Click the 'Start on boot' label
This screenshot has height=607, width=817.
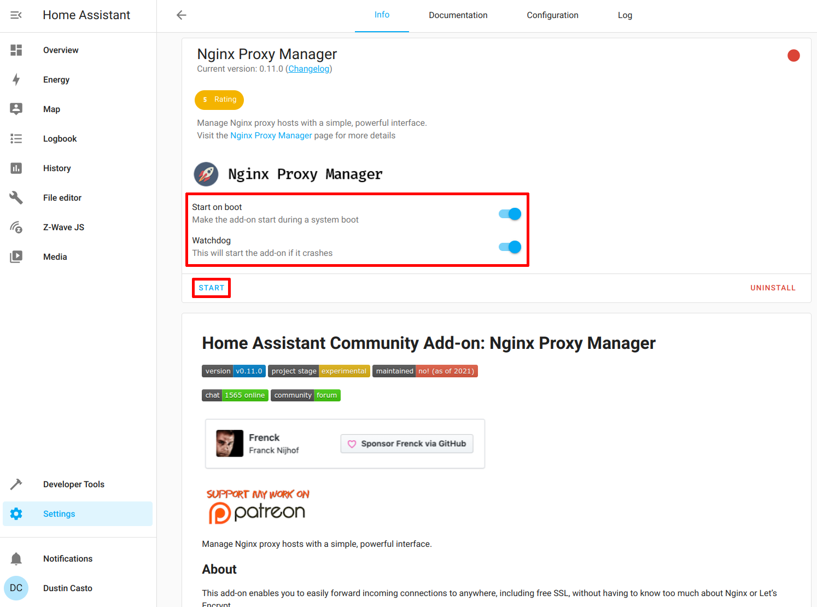click(217, 207)
